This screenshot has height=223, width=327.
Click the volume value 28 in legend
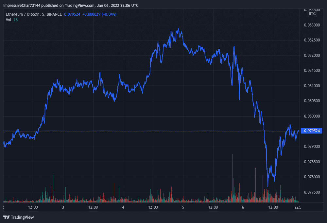click(x=15, y=20)
